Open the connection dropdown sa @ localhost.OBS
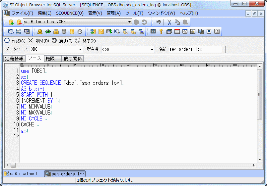This screenshot has width=267, height=186. pos(130,22)
